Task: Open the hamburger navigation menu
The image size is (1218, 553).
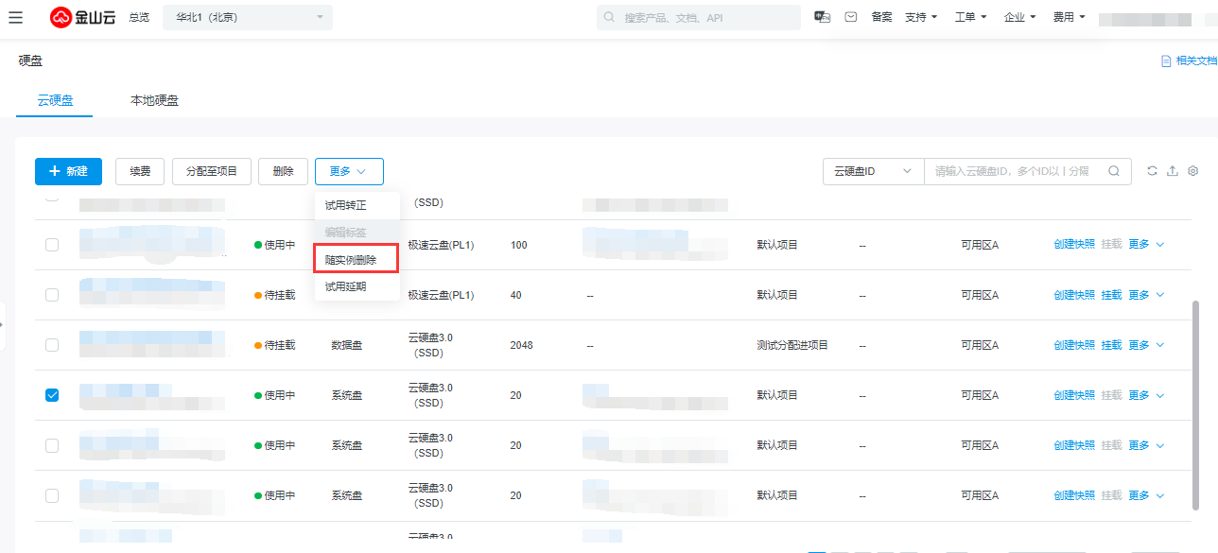Action: tap(16, 17)
